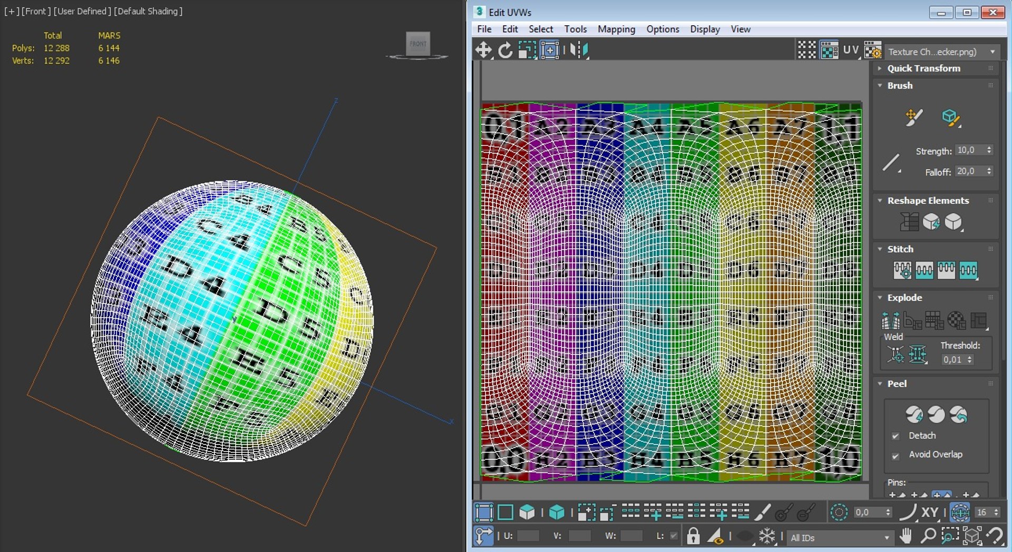Toggle the Detach checkbox
Screen dimensions: 1012x552
click(895, 436)
